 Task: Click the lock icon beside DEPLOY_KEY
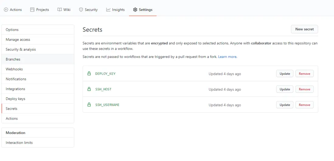click(89, 73)
